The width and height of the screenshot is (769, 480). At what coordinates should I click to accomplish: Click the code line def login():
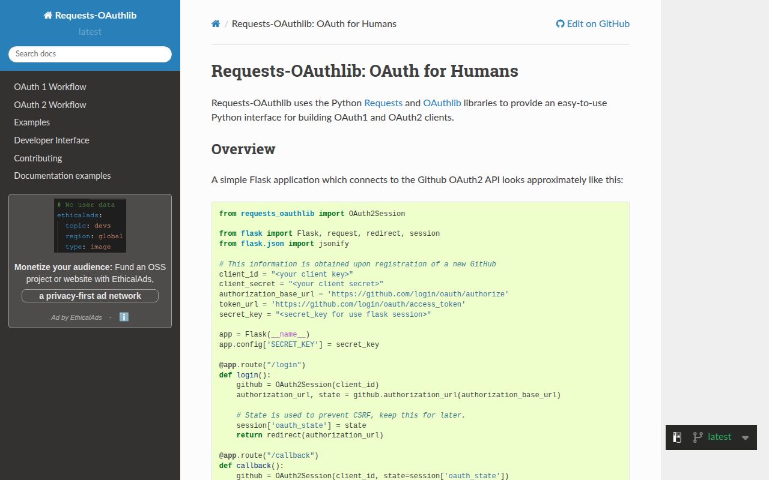coord(245,375)
